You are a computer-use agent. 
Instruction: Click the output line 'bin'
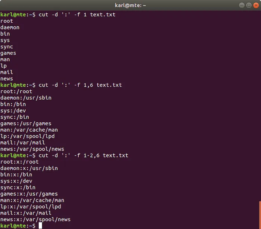click(5, 34)
